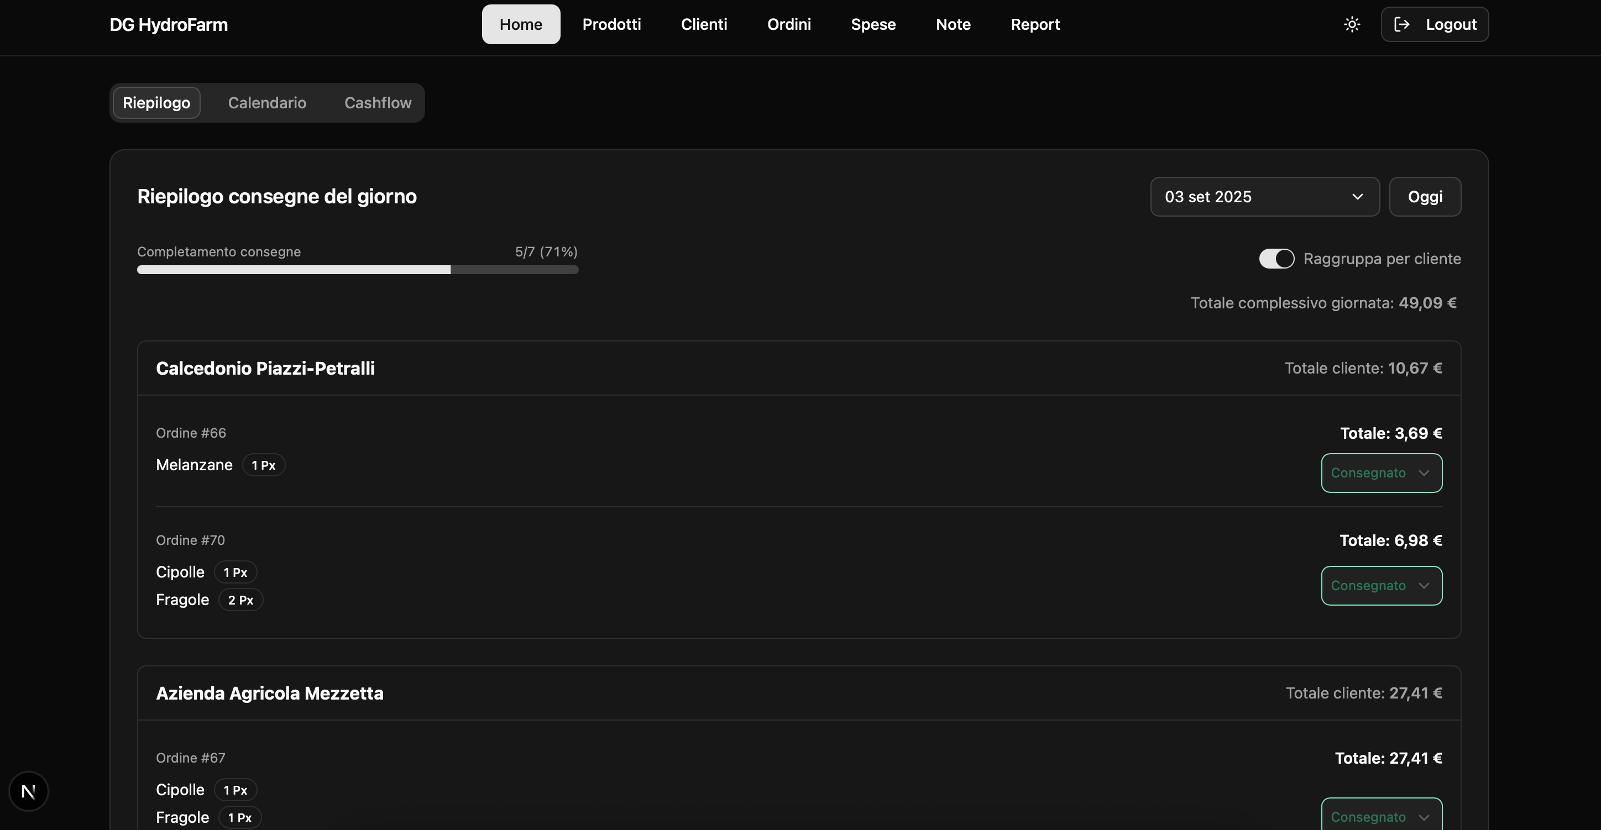This screenshot has width=1601, height=830.
Task: Open status dropdown for Ordine #70
Action: [1381, 585]
